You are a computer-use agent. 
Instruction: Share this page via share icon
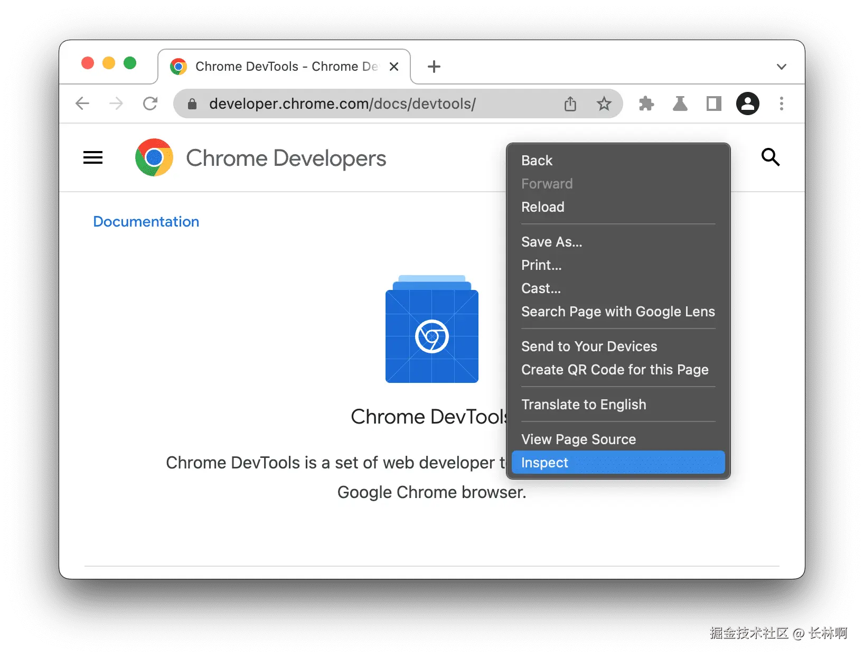570,104
